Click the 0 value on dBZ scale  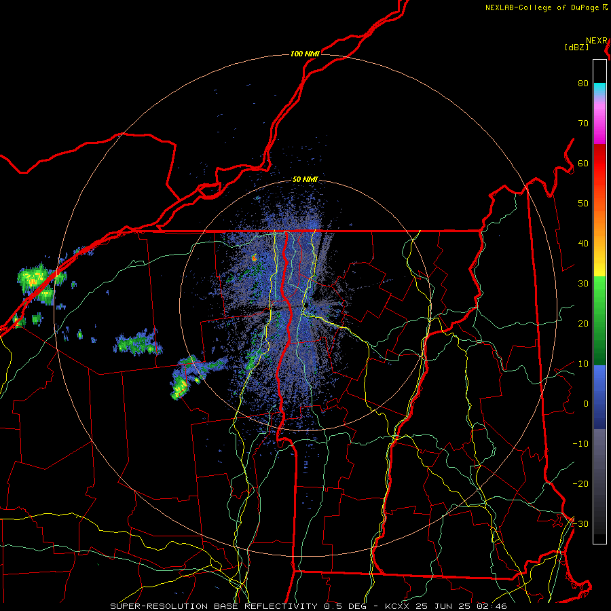586,404
